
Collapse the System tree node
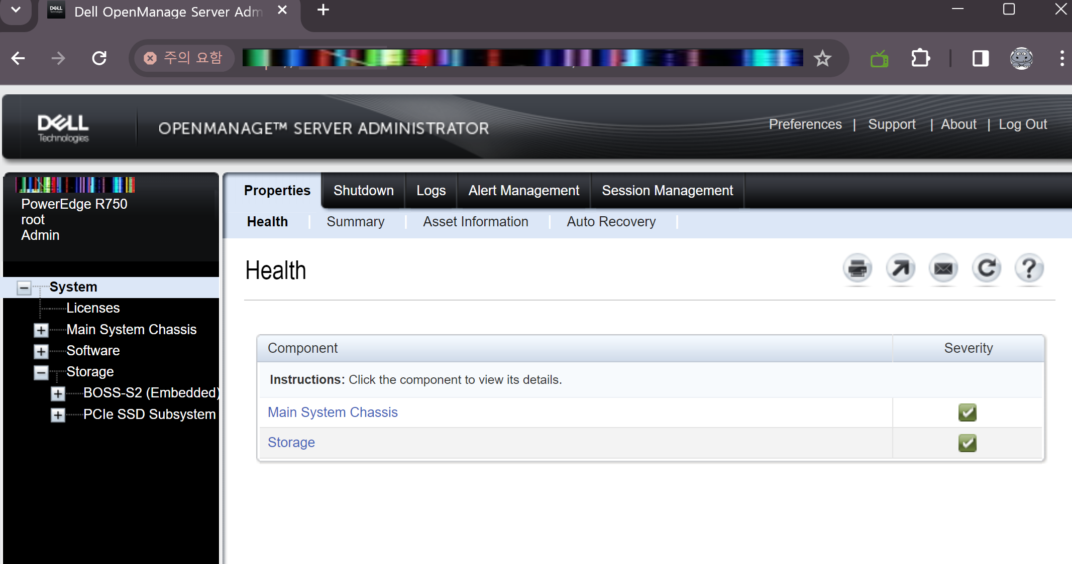pos(24,288)
